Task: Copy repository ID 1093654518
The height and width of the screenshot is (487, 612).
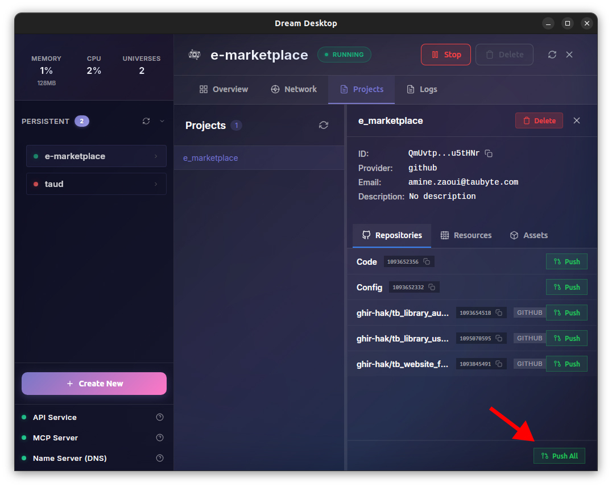Action: 499,313
